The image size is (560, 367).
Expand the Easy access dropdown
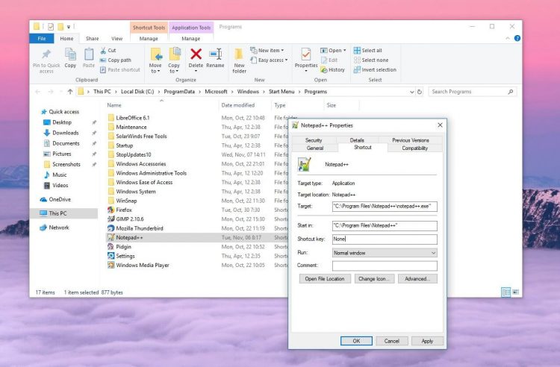[x=269, y=60]
